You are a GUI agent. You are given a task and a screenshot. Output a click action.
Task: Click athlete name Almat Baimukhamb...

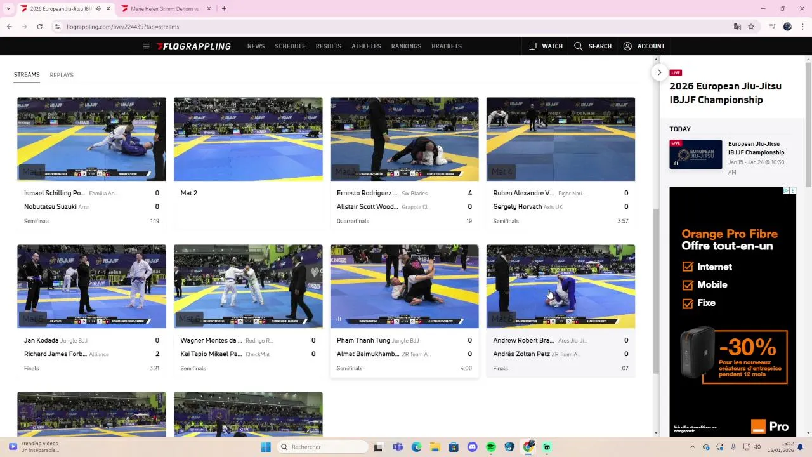369,354
